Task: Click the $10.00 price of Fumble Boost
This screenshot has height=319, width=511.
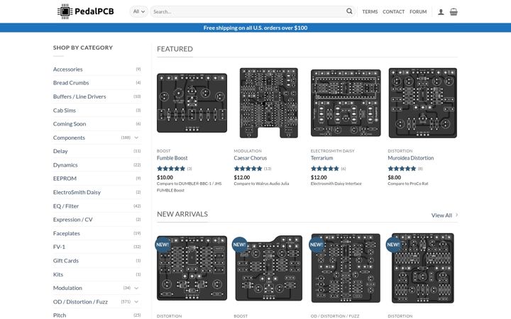Action: (165, 177)
